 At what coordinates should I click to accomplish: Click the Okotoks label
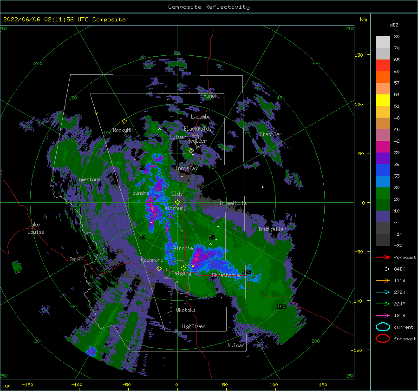coord(186,310)
